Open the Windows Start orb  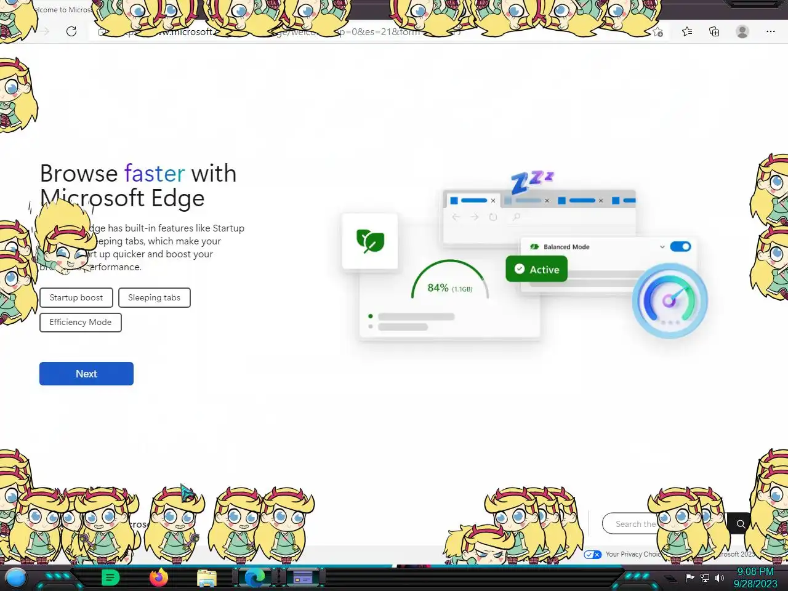pos(16,577)
